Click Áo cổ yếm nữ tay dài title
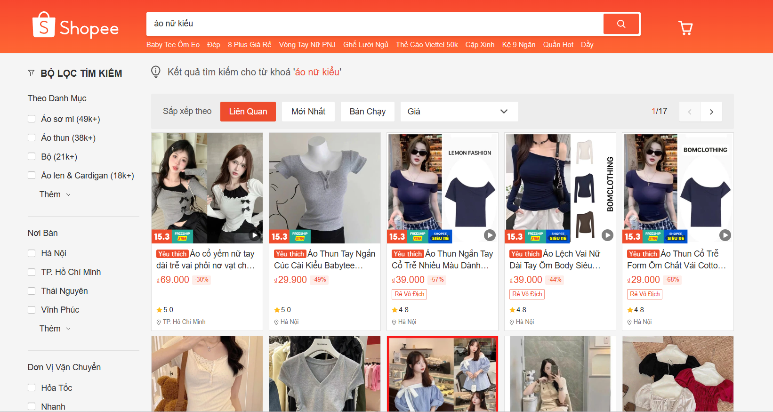773x412 pixels. click(206, 259)
